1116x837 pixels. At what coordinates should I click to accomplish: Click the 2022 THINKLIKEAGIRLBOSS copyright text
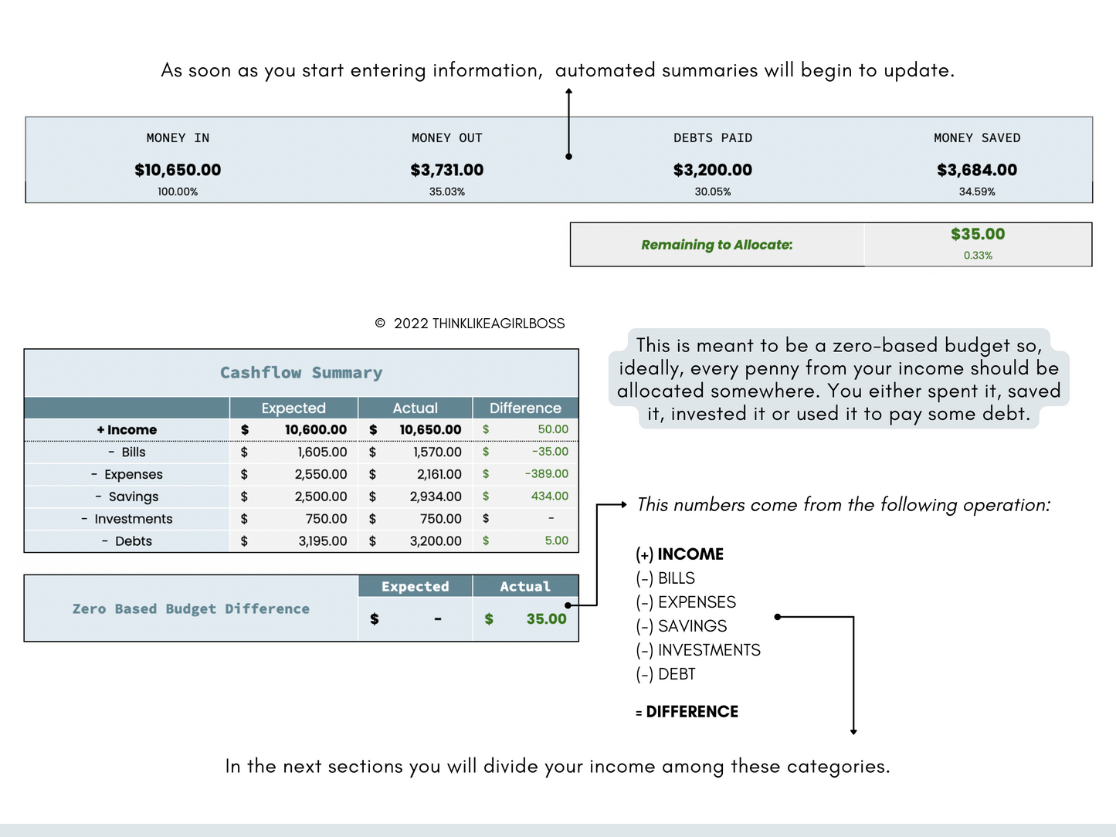470,324
